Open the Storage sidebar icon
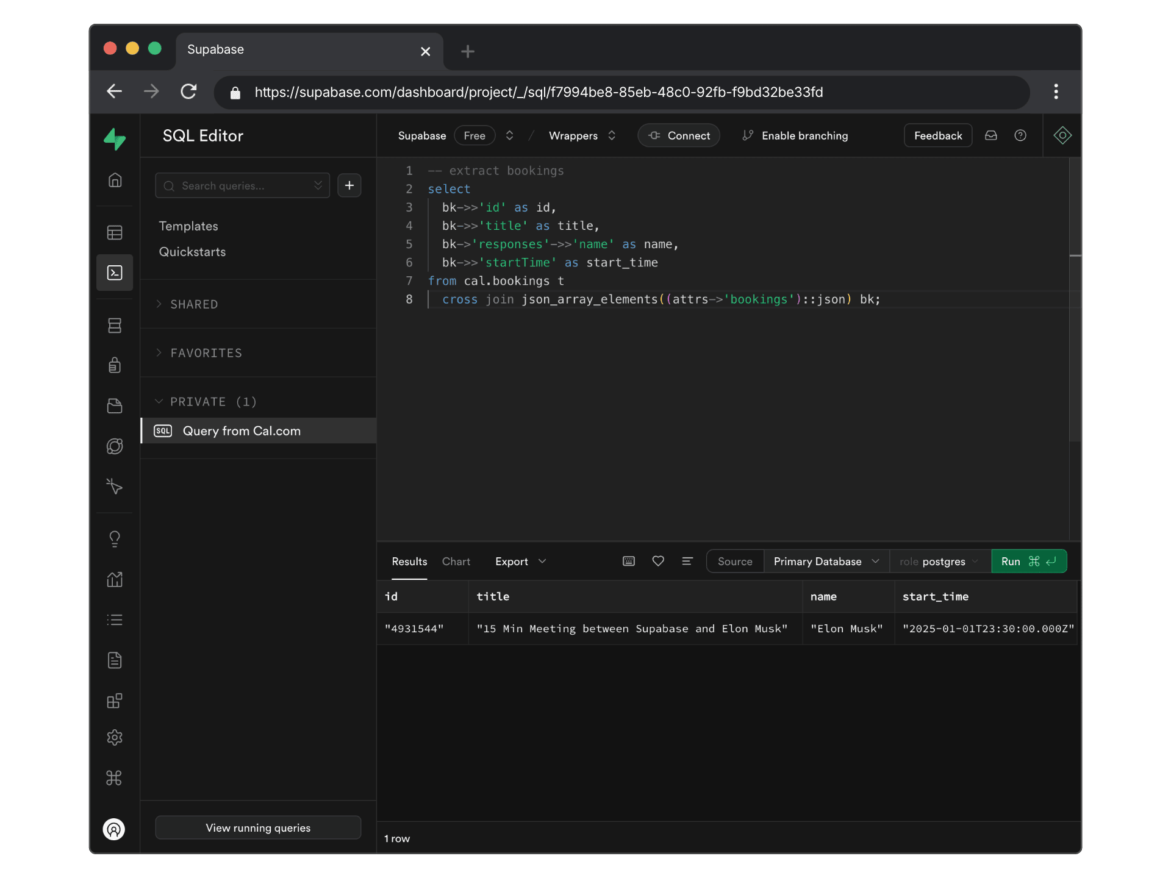 [115, 406]
